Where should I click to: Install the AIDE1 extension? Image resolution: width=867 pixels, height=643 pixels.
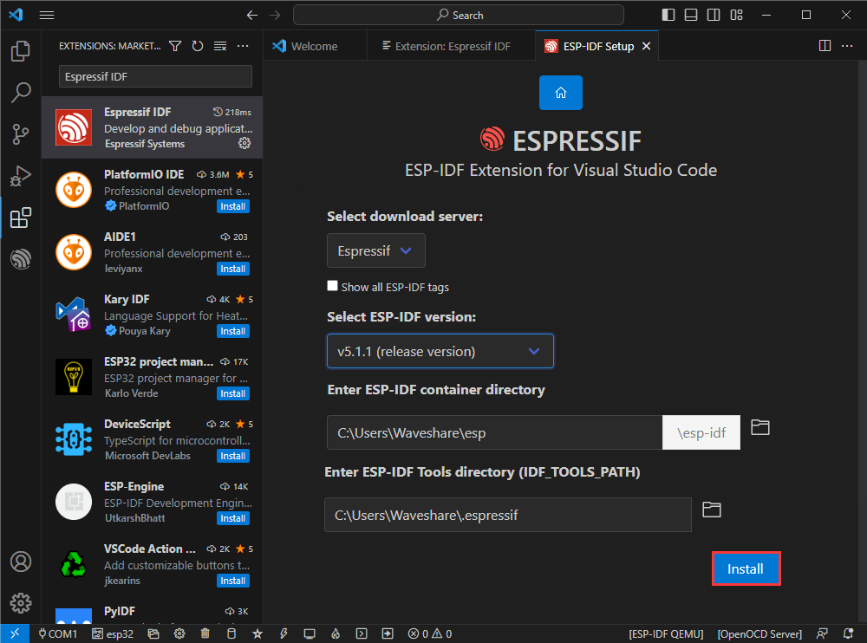click(x=232, y=269)
